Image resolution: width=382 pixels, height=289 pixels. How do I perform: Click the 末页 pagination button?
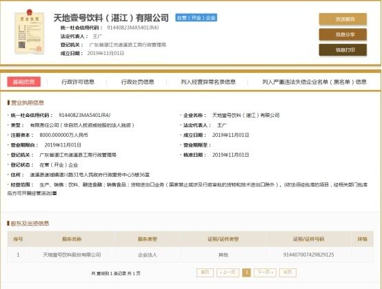[288, 272]
